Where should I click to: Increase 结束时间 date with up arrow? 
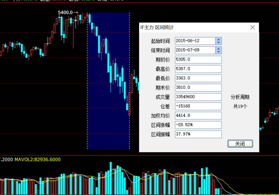218,49
